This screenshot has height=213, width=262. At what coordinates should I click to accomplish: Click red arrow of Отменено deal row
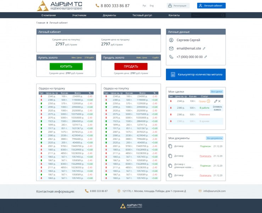171,115
